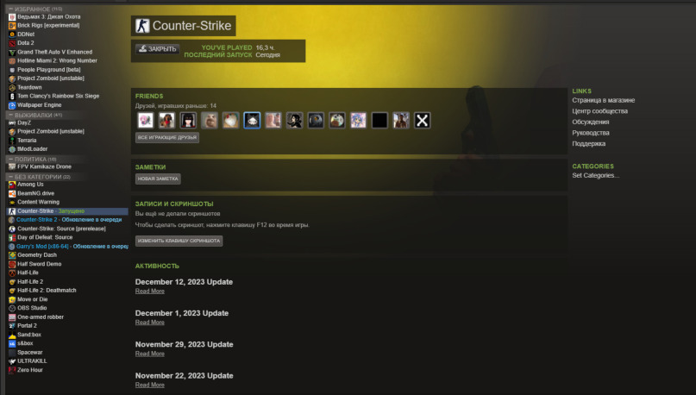
Task: Click the НОВАЯ ЗАМЕТКА button
Action: coord(158,179)
